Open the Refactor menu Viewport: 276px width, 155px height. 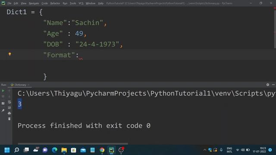click(55, 3)
